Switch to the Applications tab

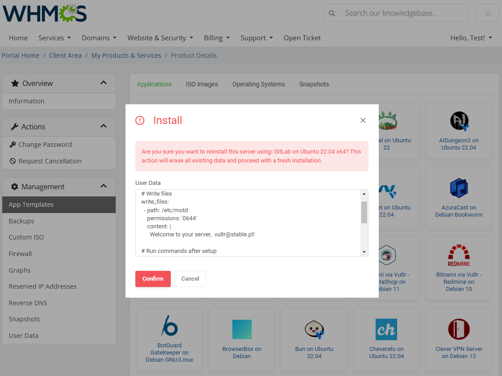(154, 84)
